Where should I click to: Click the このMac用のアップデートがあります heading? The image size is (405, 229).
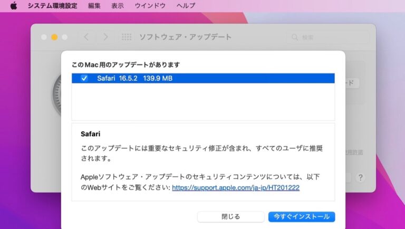point(126,64)
